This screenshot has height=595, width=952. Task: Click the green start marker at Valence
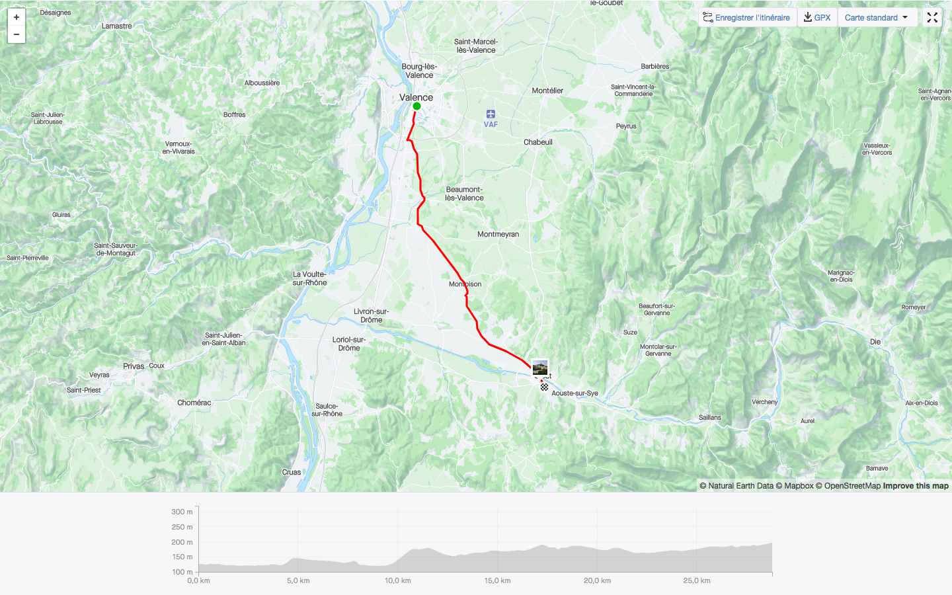pos(416,106)
